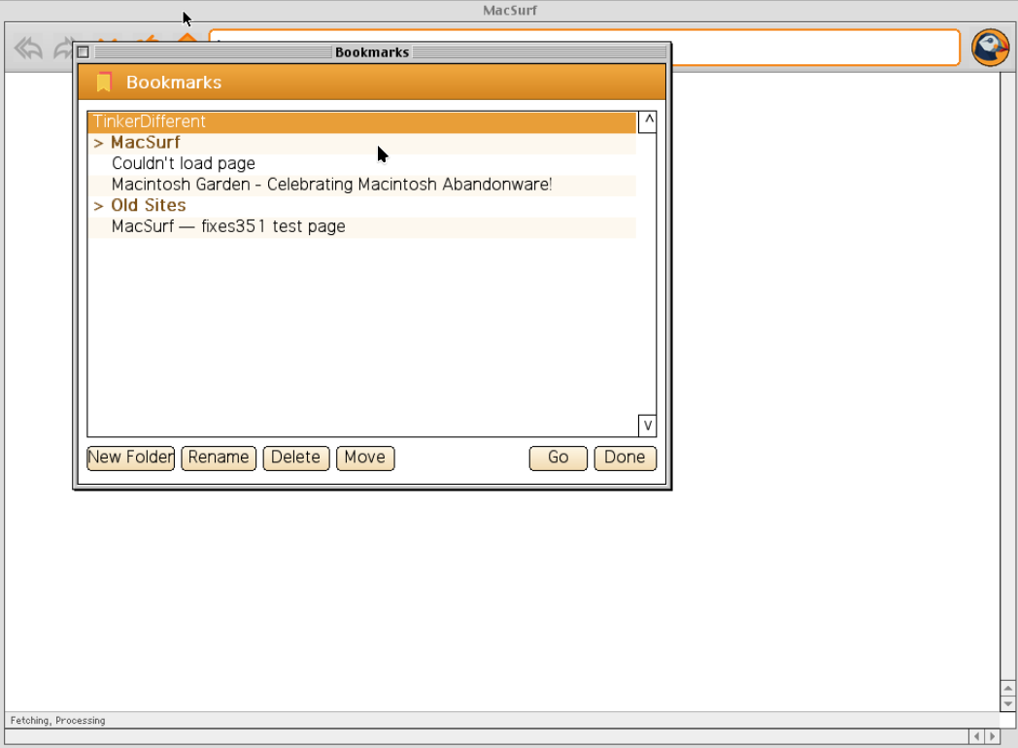Select the Old Sites folder name
The image size is (1018, 748).
coord(149,205)
